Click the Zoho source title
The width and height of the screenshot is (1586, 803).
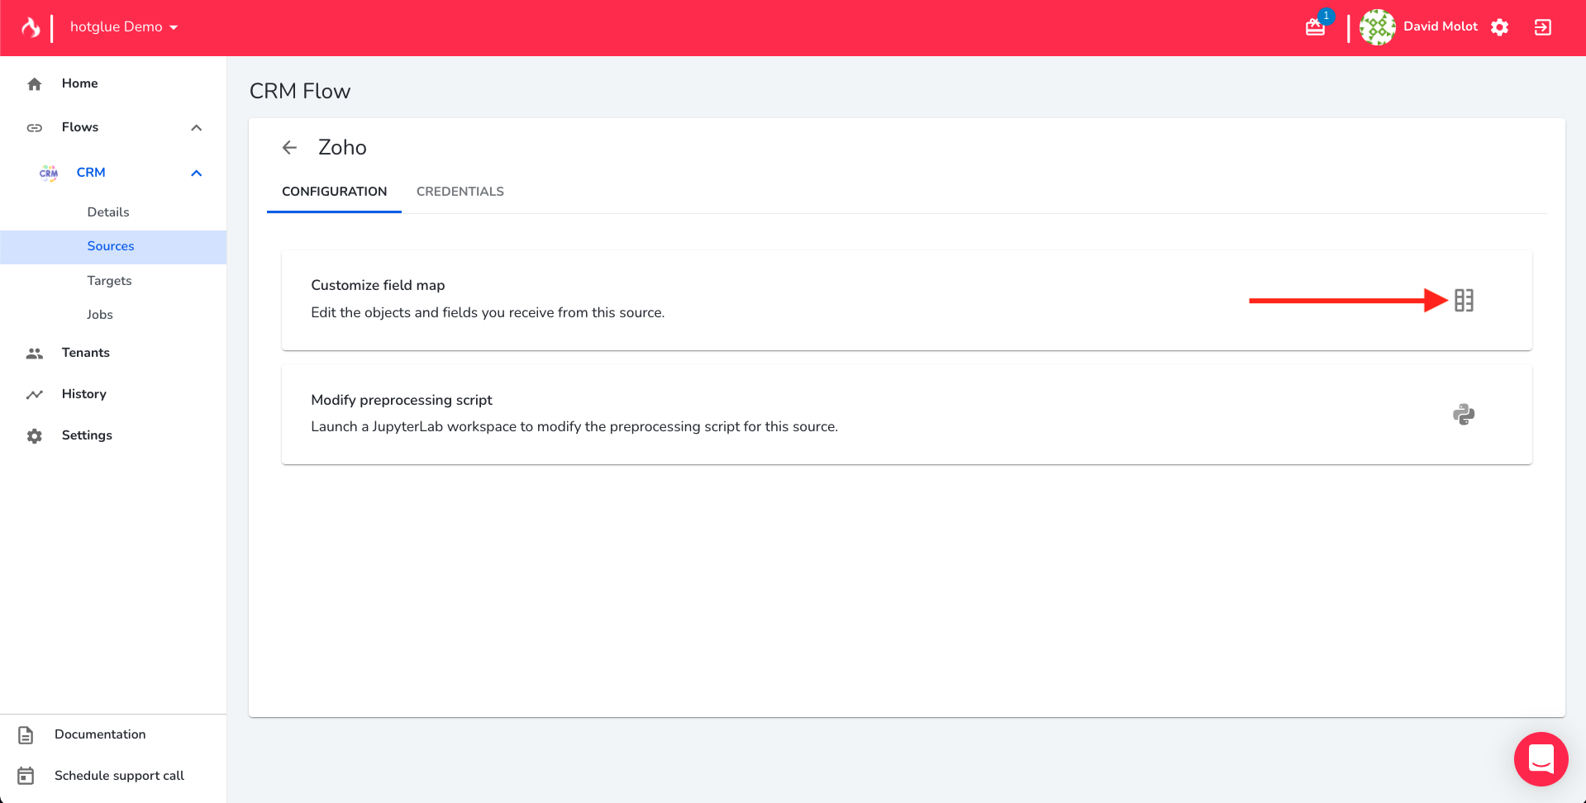(x=342, y=147)
